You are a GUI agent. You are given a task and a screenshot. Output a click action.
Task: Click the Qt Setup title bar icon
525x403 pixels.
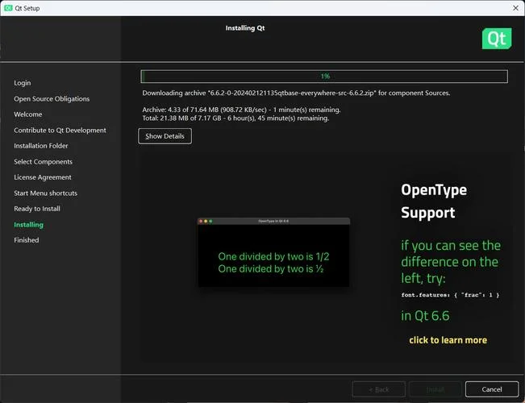(8, 8)
